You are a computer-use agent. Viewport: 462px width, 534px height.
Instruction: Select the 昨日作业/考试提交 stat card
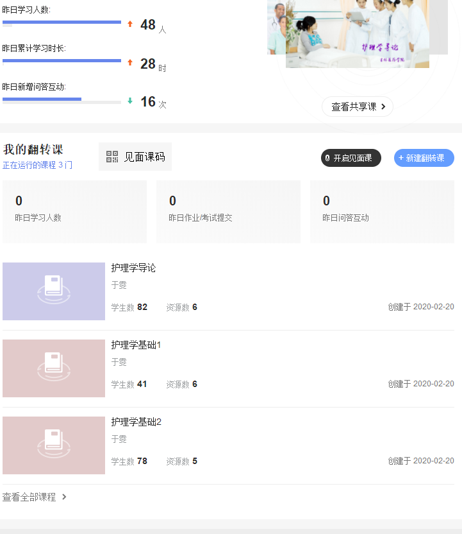tap(228, 211)
